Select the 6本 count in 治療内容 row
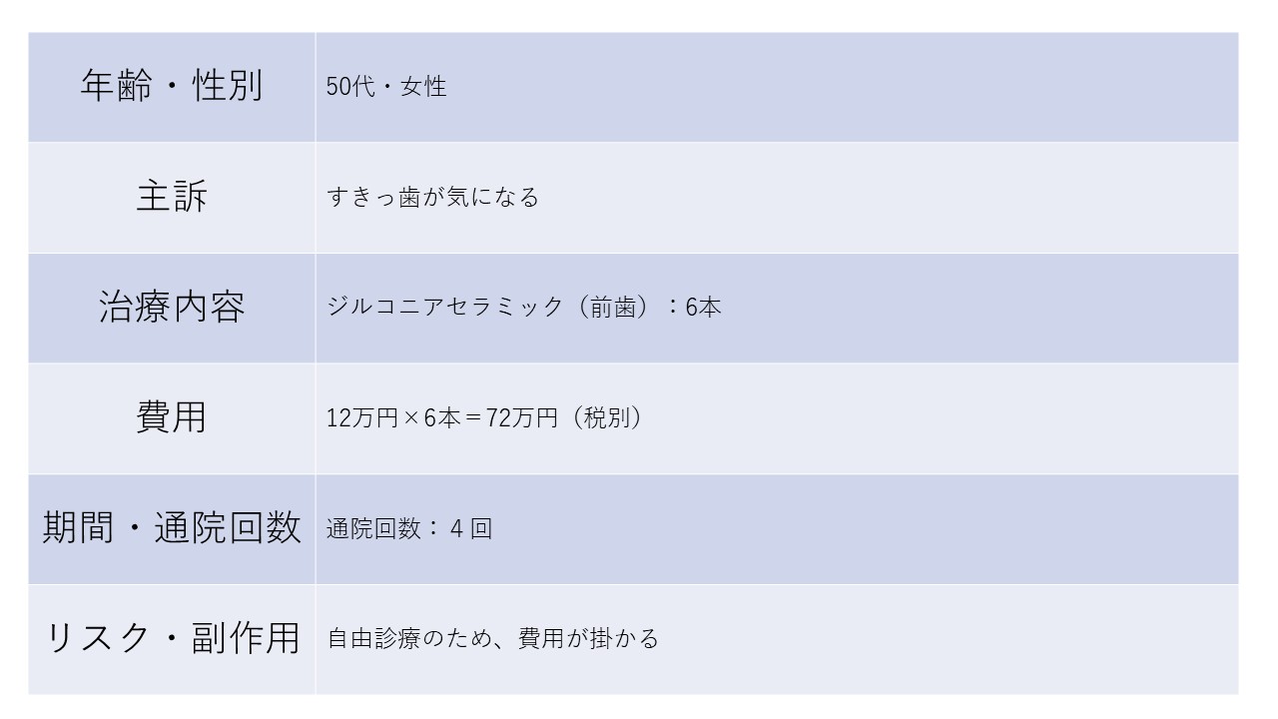This screenshot has width=1278, height=719. [x=703, y=308]
